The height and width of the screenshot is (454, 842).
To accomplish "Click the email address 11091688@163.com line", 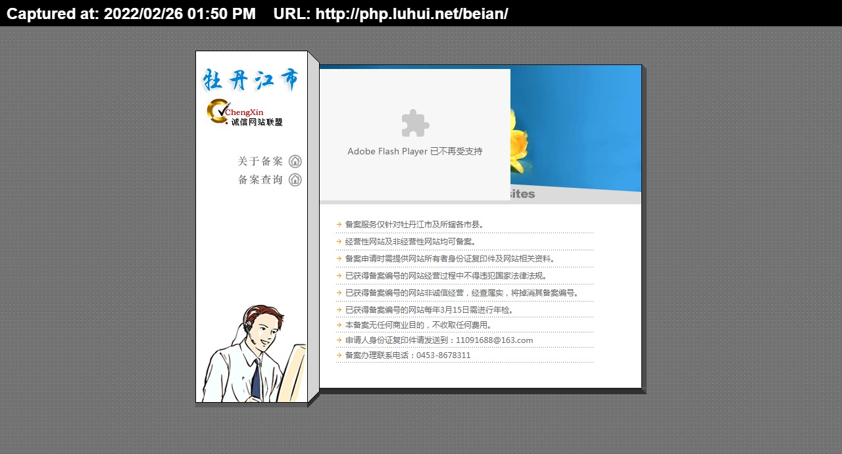I will [x=439, y=340].
